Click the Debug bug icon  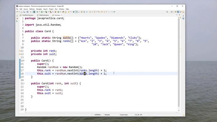[x=38, y=12]
